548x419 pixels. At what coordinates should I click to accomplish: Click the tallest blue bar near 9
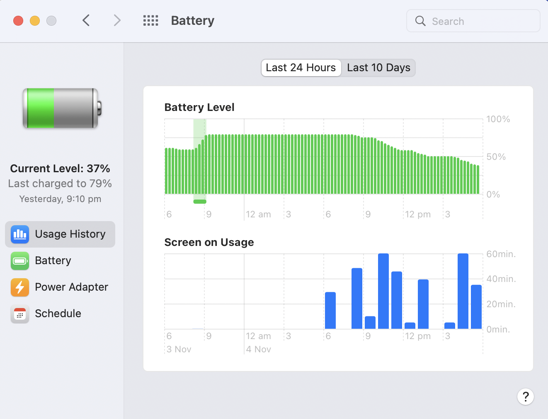pos(383,291)
